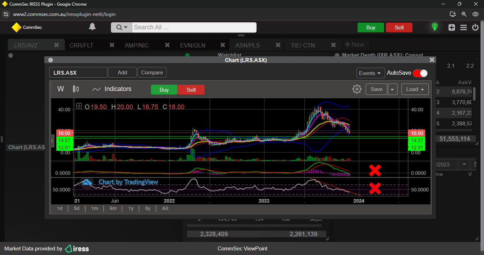
Task: Click the Buy button in top bar
Action: [371, 27]
